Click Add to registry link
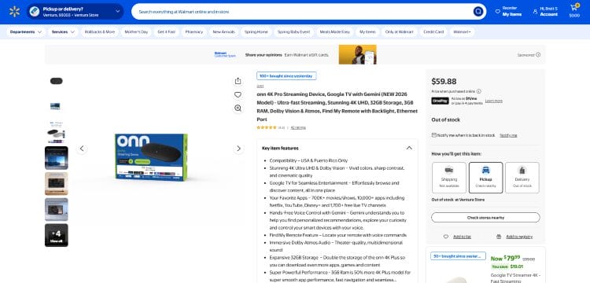Viewport: 590px width, 283px height. pyautogui.click(x=519, y=237)
